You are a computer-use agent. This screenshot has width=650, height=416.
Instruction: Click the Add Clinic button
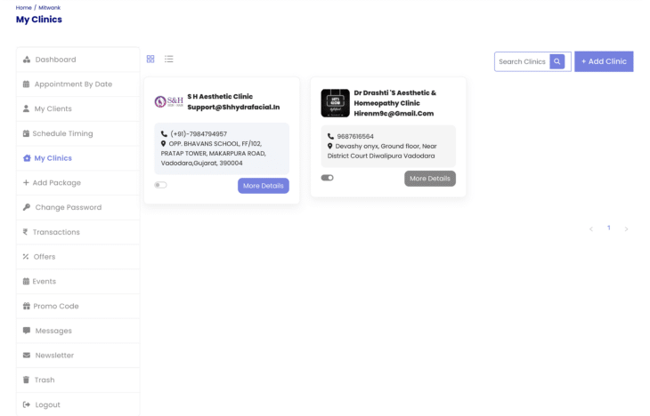click(x=604, y=61)
